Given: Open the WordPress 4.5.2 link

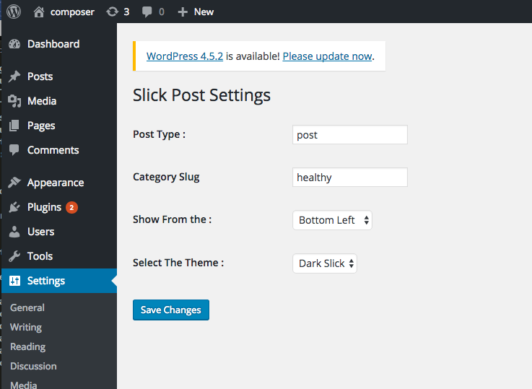Looking at the screenshot, I should [x=185, y=56].
